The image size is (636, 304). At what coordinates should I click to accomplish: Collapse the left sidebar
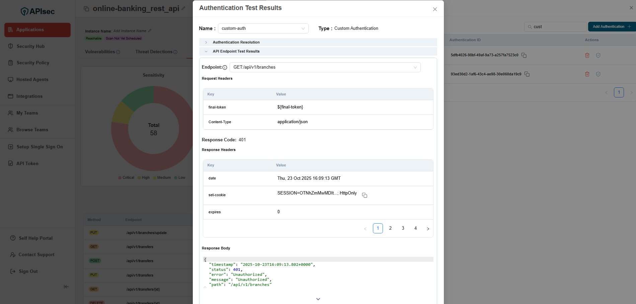pyautogui.click(x=66, y=287)
